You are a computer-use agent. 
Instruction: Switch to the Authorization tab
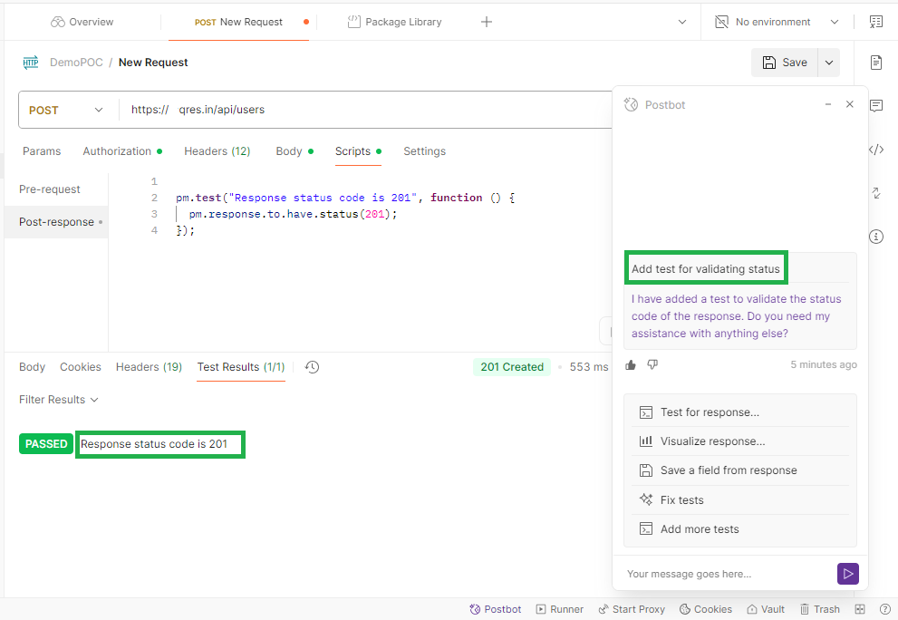117,151
